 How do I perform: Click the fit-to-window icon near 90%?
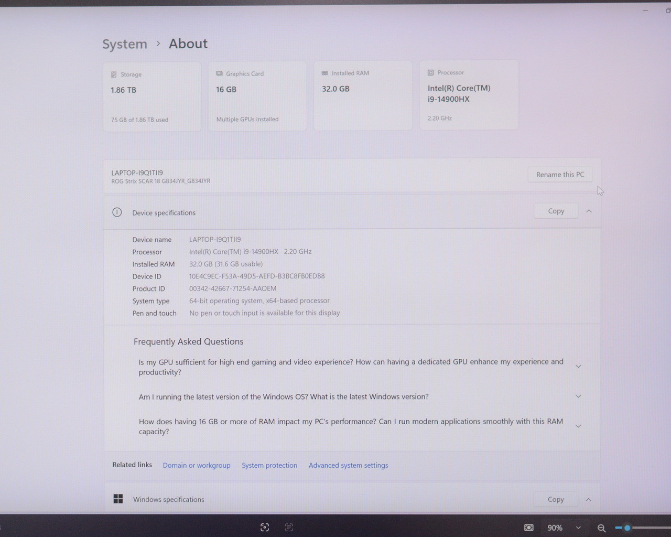coord(529,528)
